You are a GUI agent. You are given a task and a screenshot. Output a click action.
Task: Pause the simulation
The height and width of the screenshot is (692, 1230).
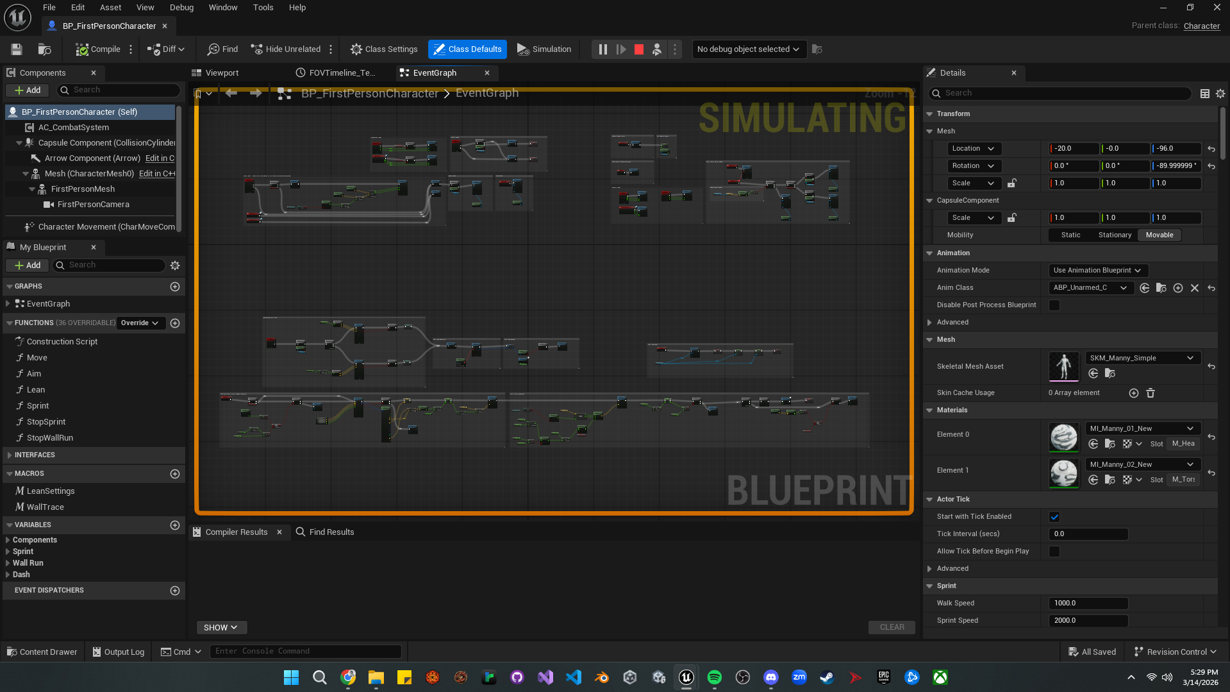603,49
